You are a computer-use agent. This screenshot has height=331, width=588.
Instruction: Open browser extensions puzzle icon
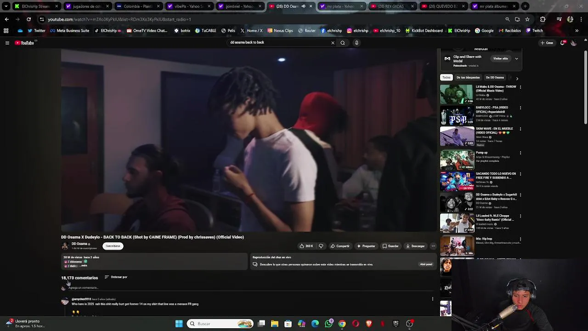[x=543, y=19]
